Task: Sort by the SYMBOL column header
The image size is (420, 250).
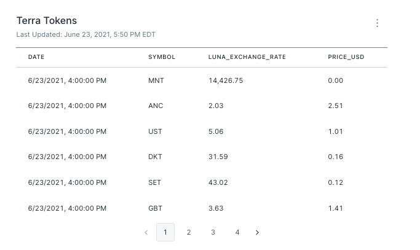Action: (162, 57)
